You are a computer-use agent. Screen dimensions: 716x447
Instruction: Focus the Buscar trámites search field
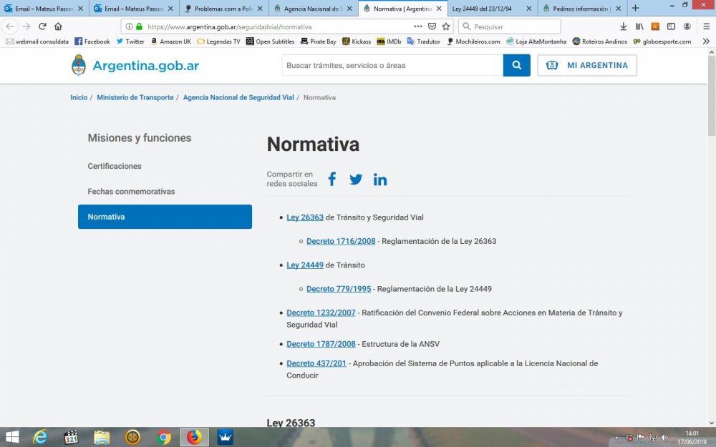(392, 65)
